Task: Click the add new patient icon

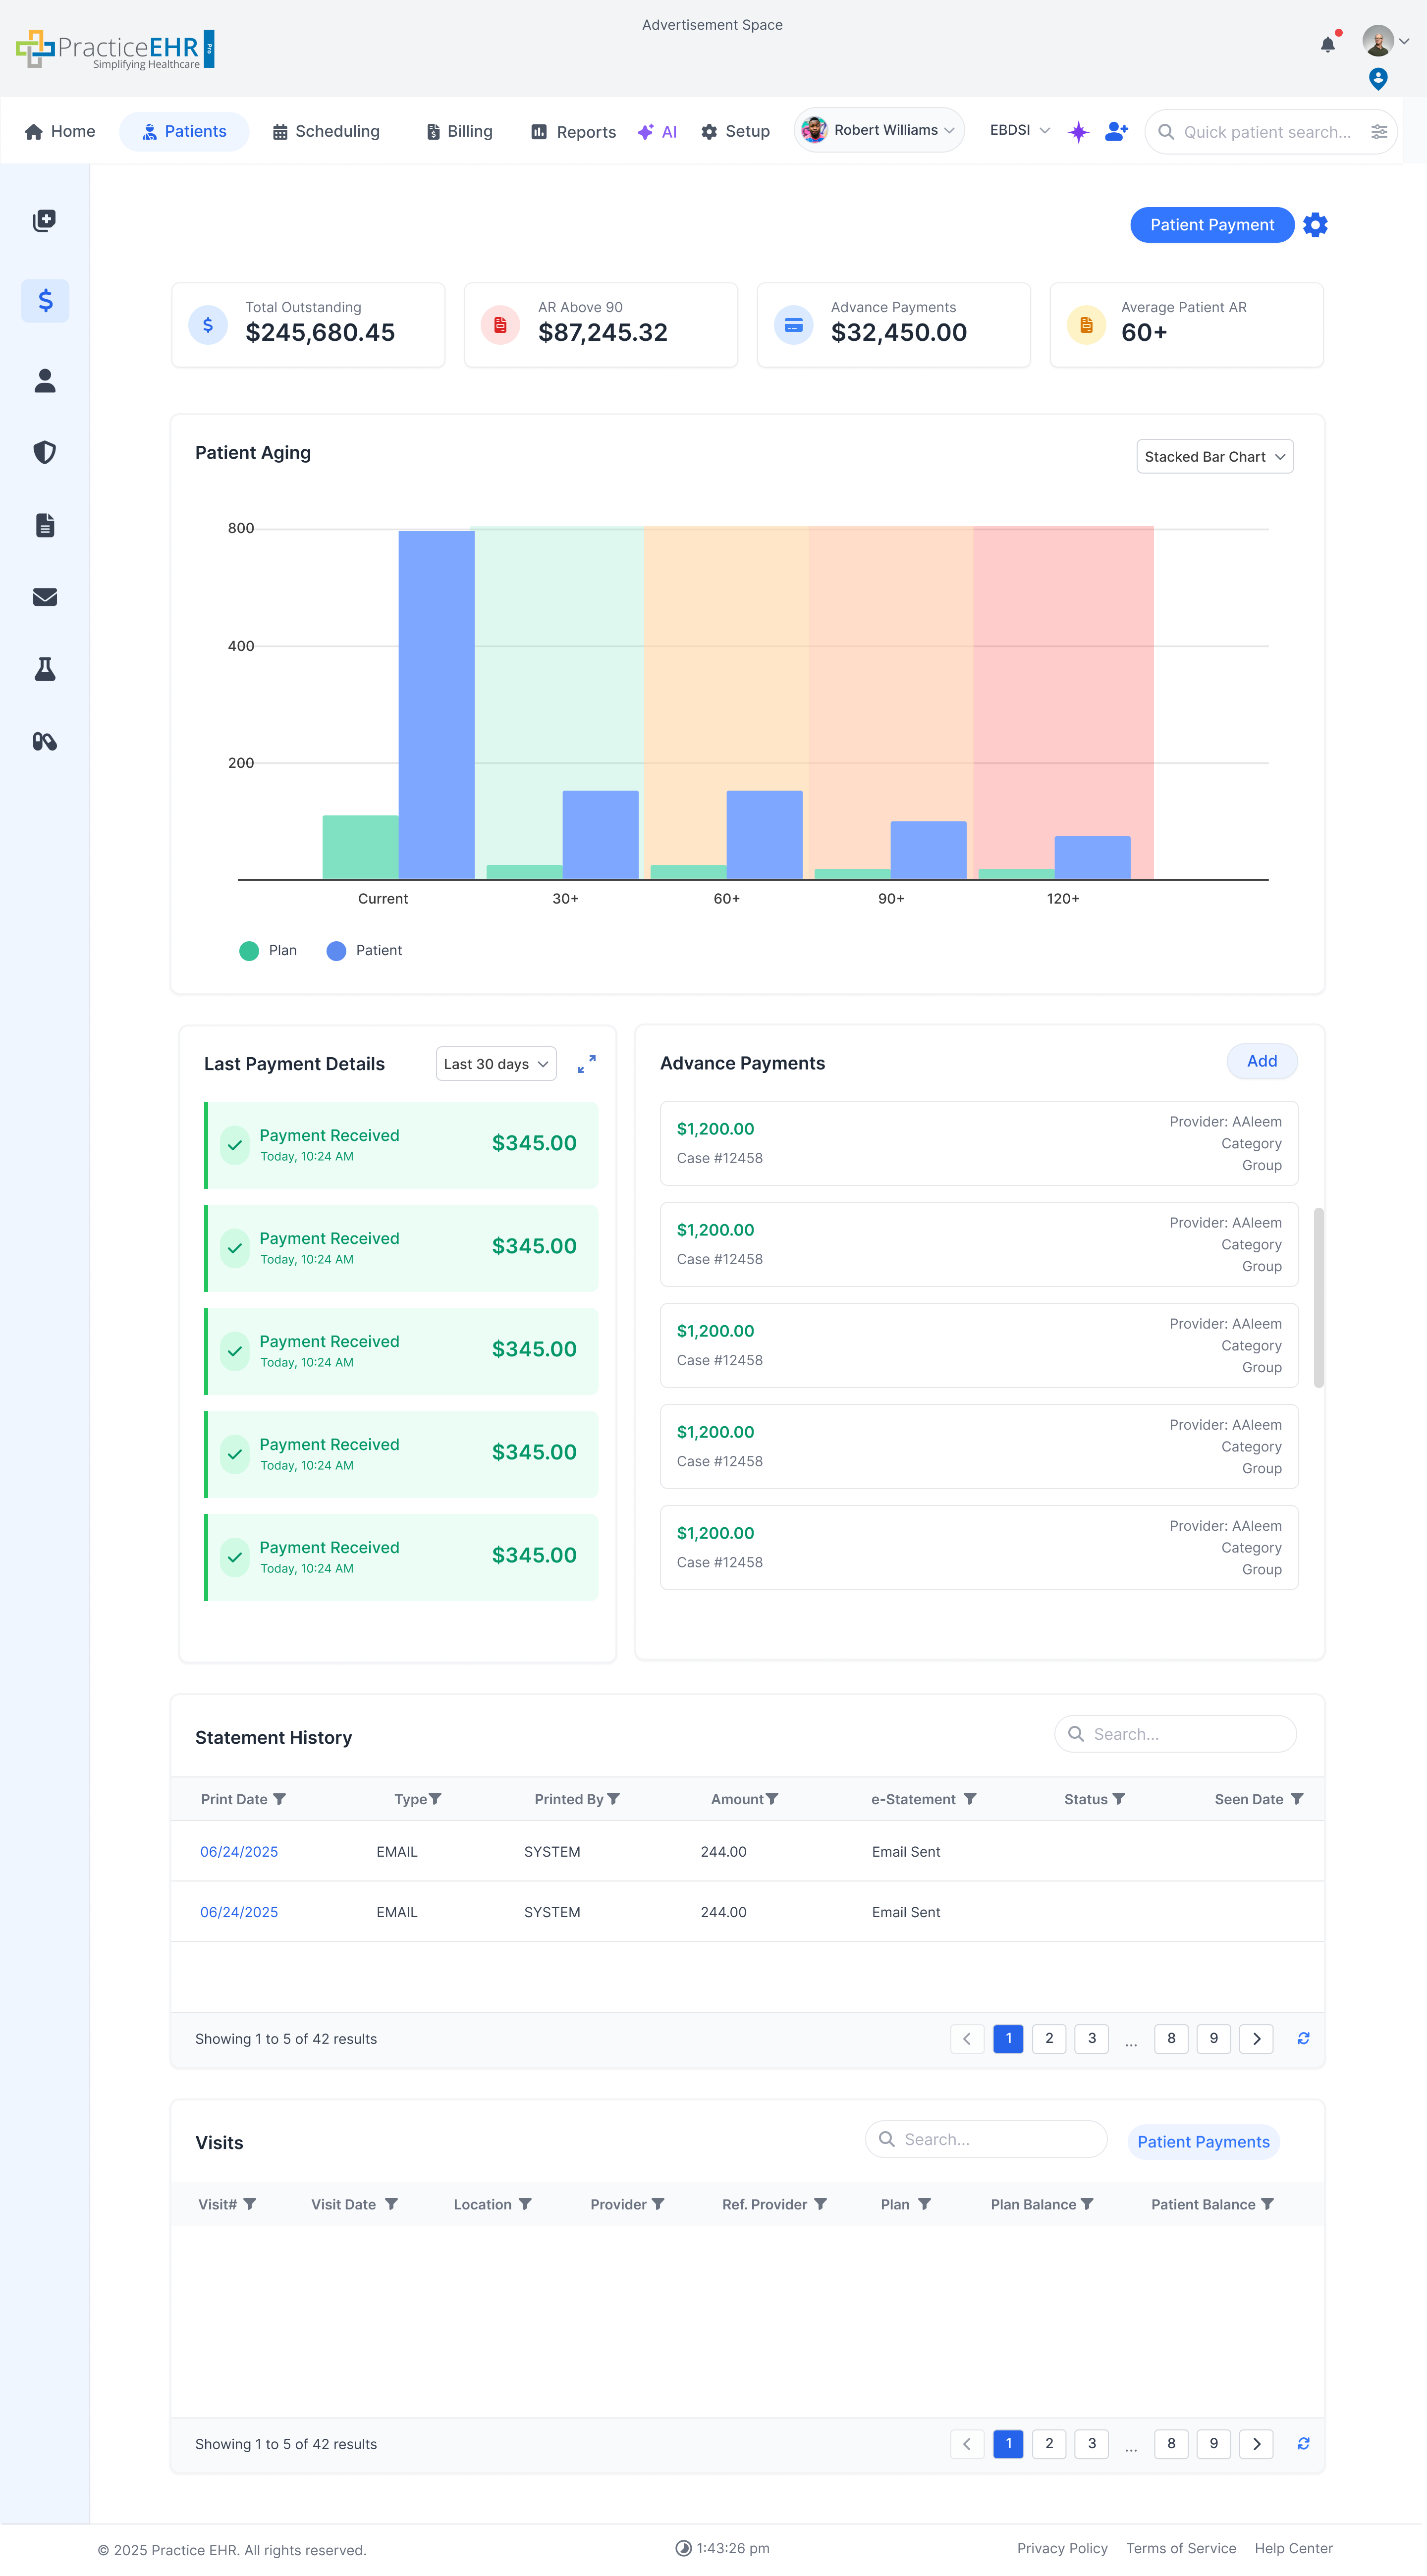Action: coord(1115,131)
